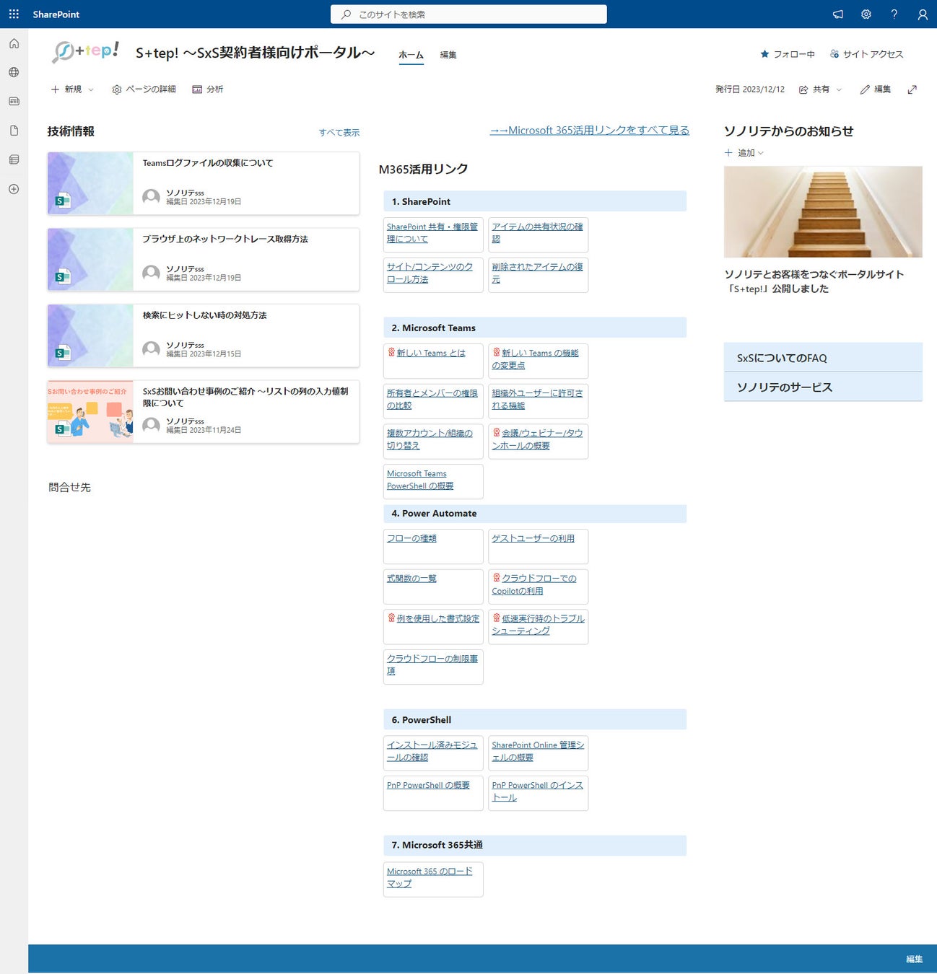Open the help question mark icon
Screen dimensions: 937x974
(894, 14)
